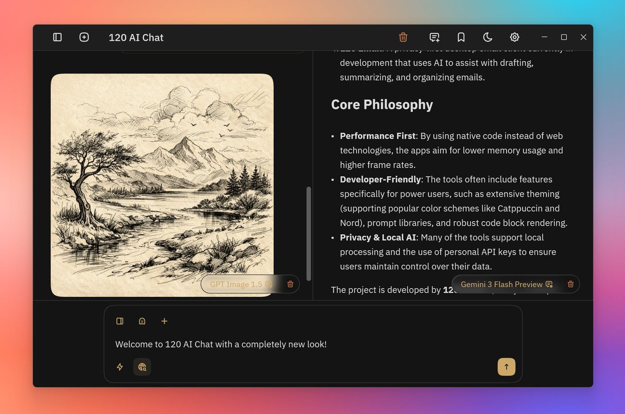Click the lightning bolt icon in input box
Viewport: 625px width, 414px height.
coord(120,367)
